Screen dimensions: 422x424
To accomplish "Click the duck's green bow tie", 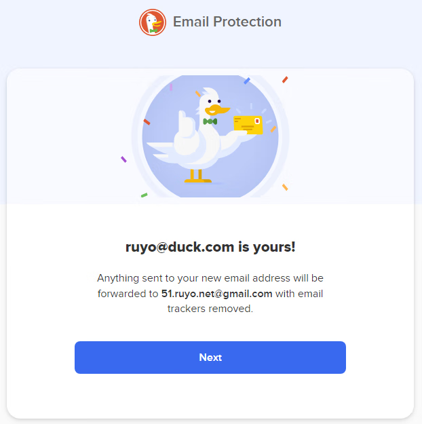I will pyautogui.click(x=210, y=121).
